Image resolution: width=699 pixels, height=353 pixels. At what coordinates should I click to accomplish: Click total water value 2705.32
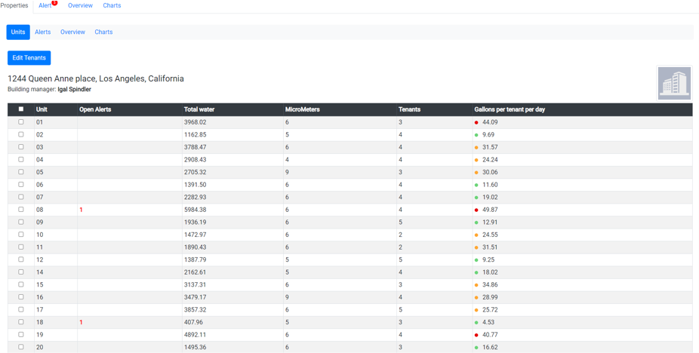(196, 172)
